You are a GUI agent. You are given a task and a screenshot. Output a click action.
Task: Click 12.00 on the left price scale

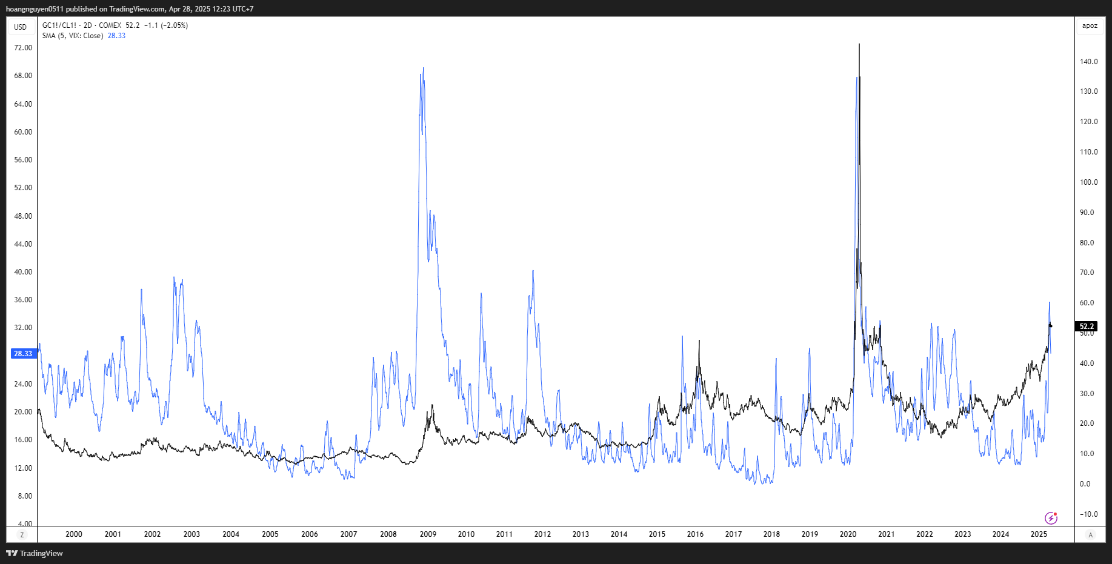[23, 468]
